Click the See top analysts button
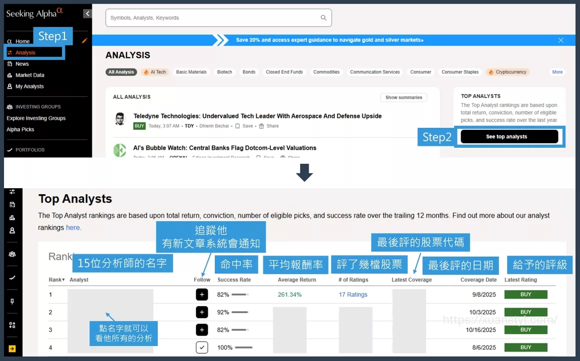 (x=509, y=137)
